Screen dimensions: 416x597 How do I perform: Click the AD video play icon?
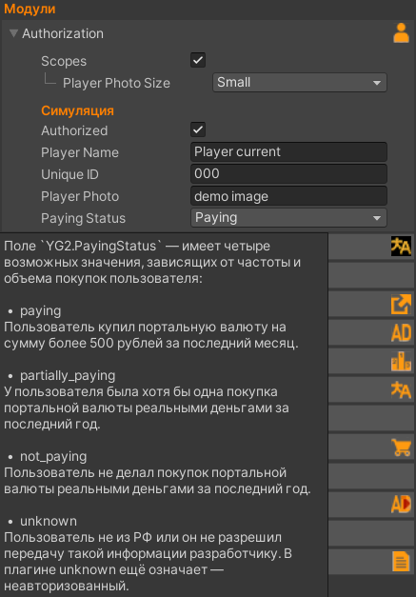coord(401,505)
